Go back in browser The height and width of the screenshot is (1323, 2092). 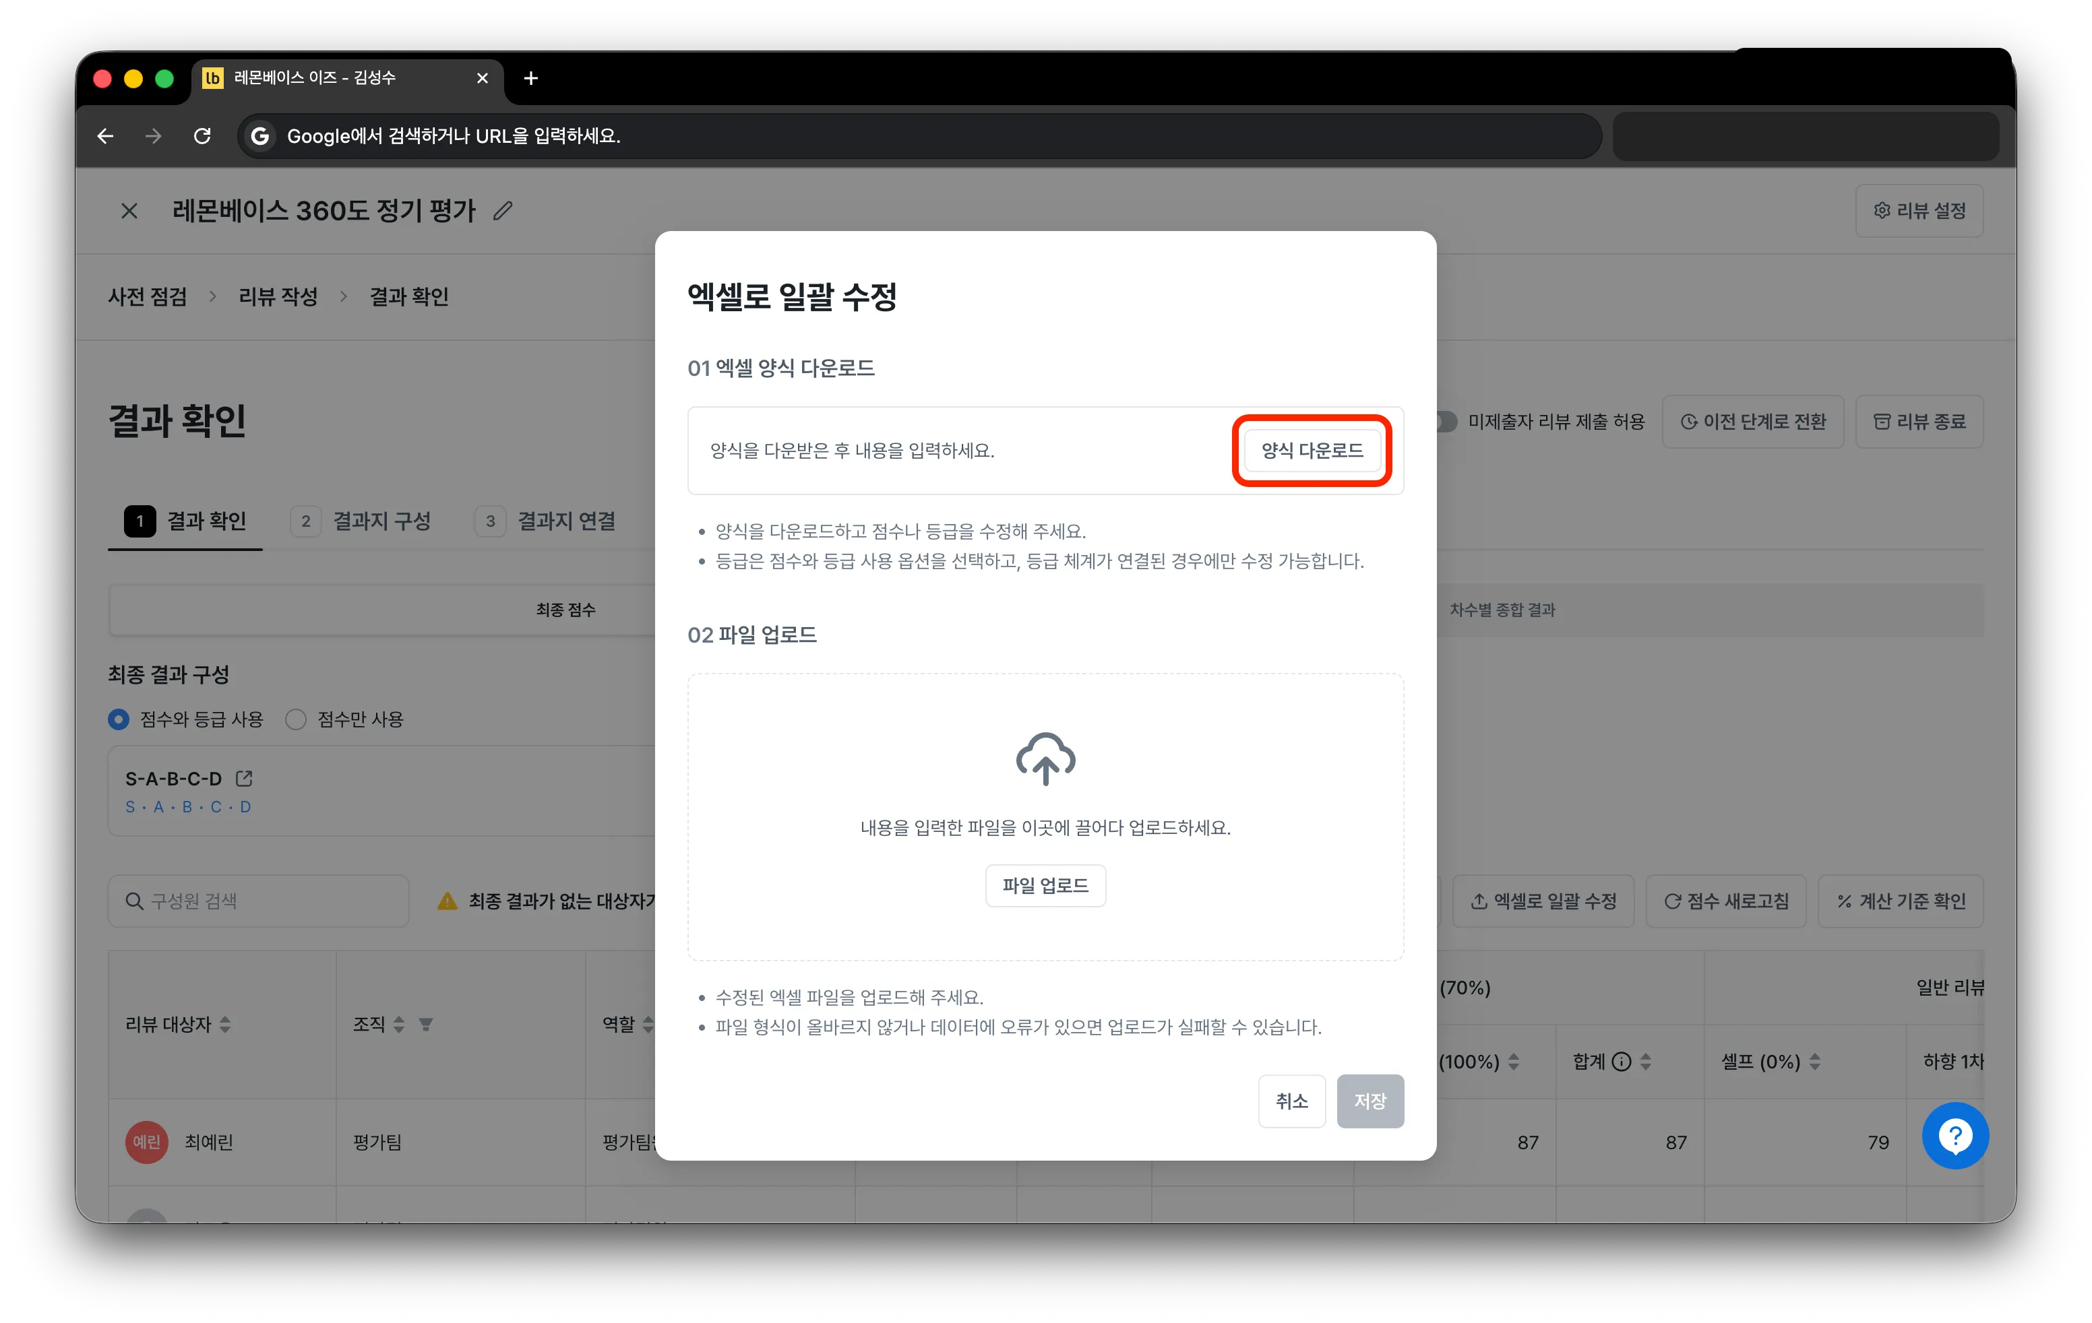click(106, 136)
